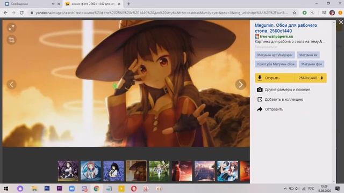Go to next image with right arrow

(x=240, y=84)
